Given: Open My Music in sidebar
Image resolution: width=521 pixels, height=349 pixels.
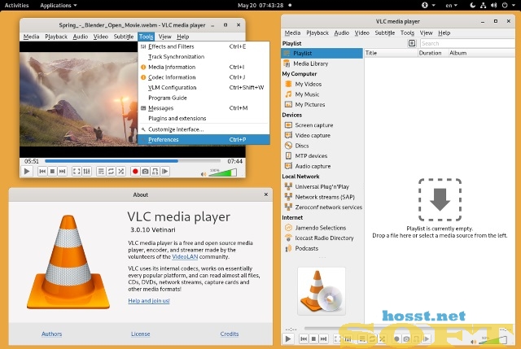Looking at the screenshot, I should [x=322, y=94].
